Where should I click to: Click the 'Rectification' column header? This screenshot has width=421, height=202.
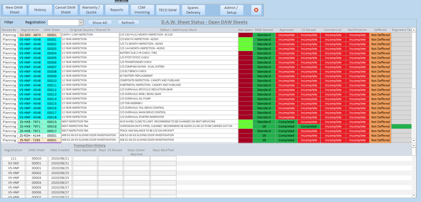coord(357,30)
